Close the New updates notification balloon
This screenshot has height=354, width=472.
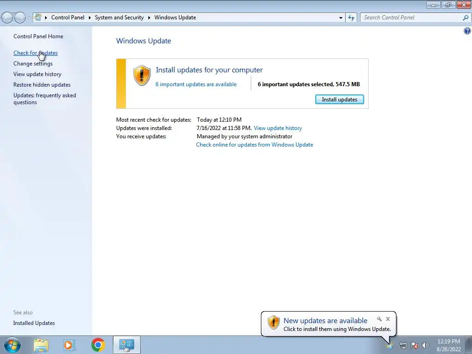click(388, 319)
